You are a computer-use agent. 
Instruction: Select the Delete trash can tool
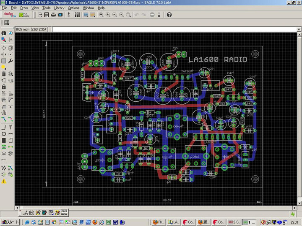(x=4, y=74)
